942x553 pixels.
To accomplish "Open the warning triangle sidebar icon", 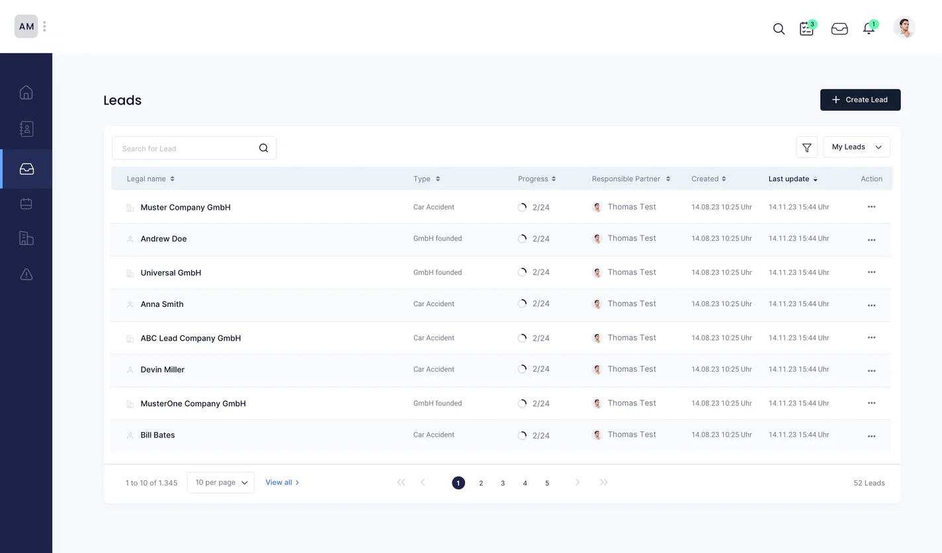I will click(x=26, y=274).
